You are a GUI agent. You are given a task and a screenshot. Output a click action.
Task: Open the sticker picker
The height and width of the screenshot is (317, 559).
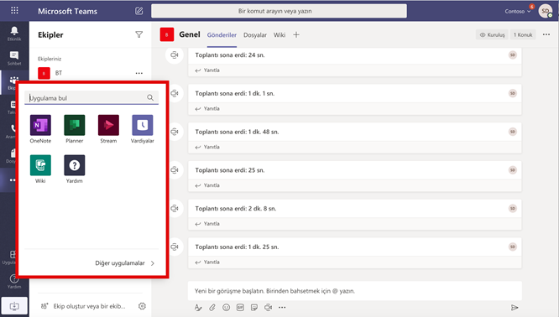(x=254, y=308)
